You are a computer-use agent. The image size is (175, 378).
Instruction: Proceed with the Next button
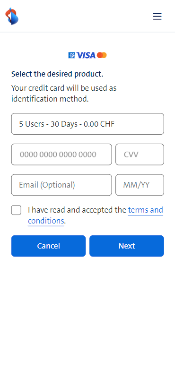pyautogui.click(x=127, y=246)
